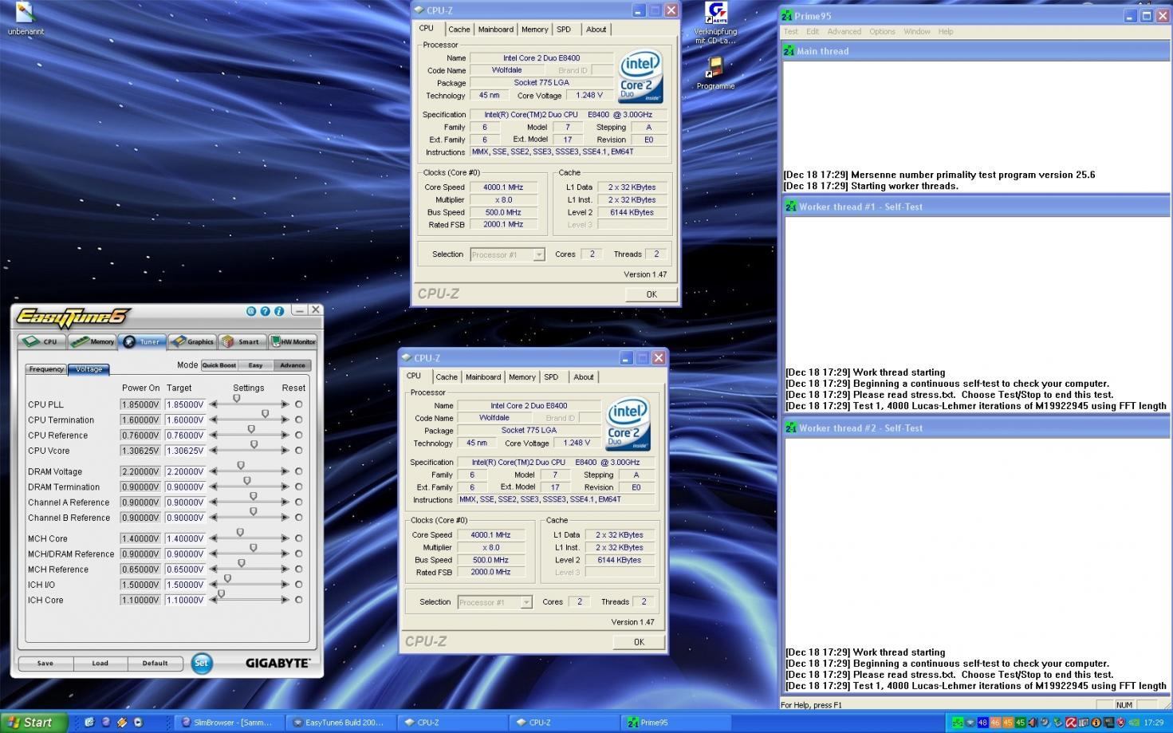Viewport: 1173px width, 733px height.
Task: Select the CPU Vcore reset radio button
Action: pos(299,451)
